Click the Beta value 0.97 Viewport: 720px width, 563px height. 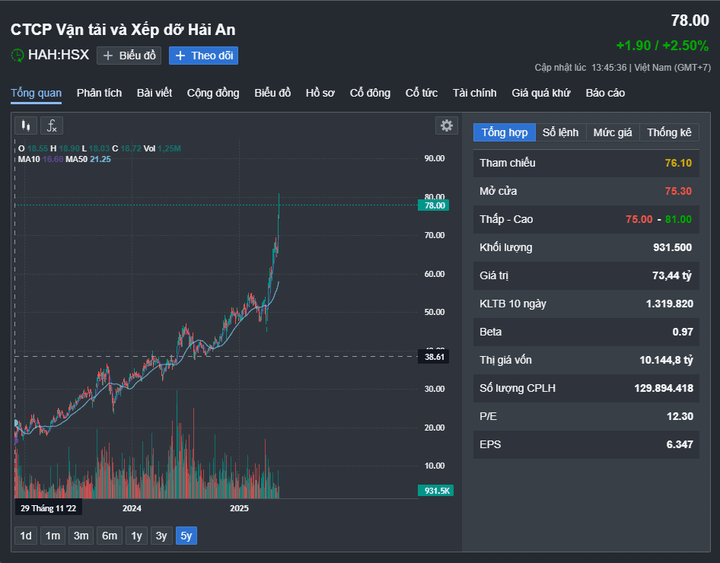[x=683, y=332]
